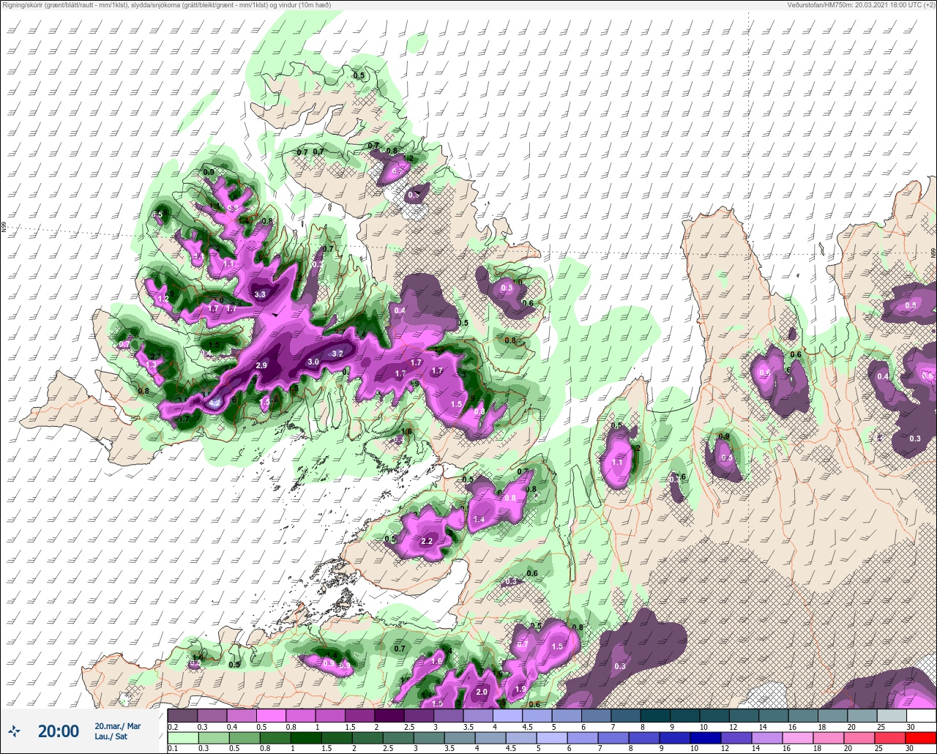Select the white swatch labeled 30 in top legend row
The image size is (937, 754).
[921, 715]
